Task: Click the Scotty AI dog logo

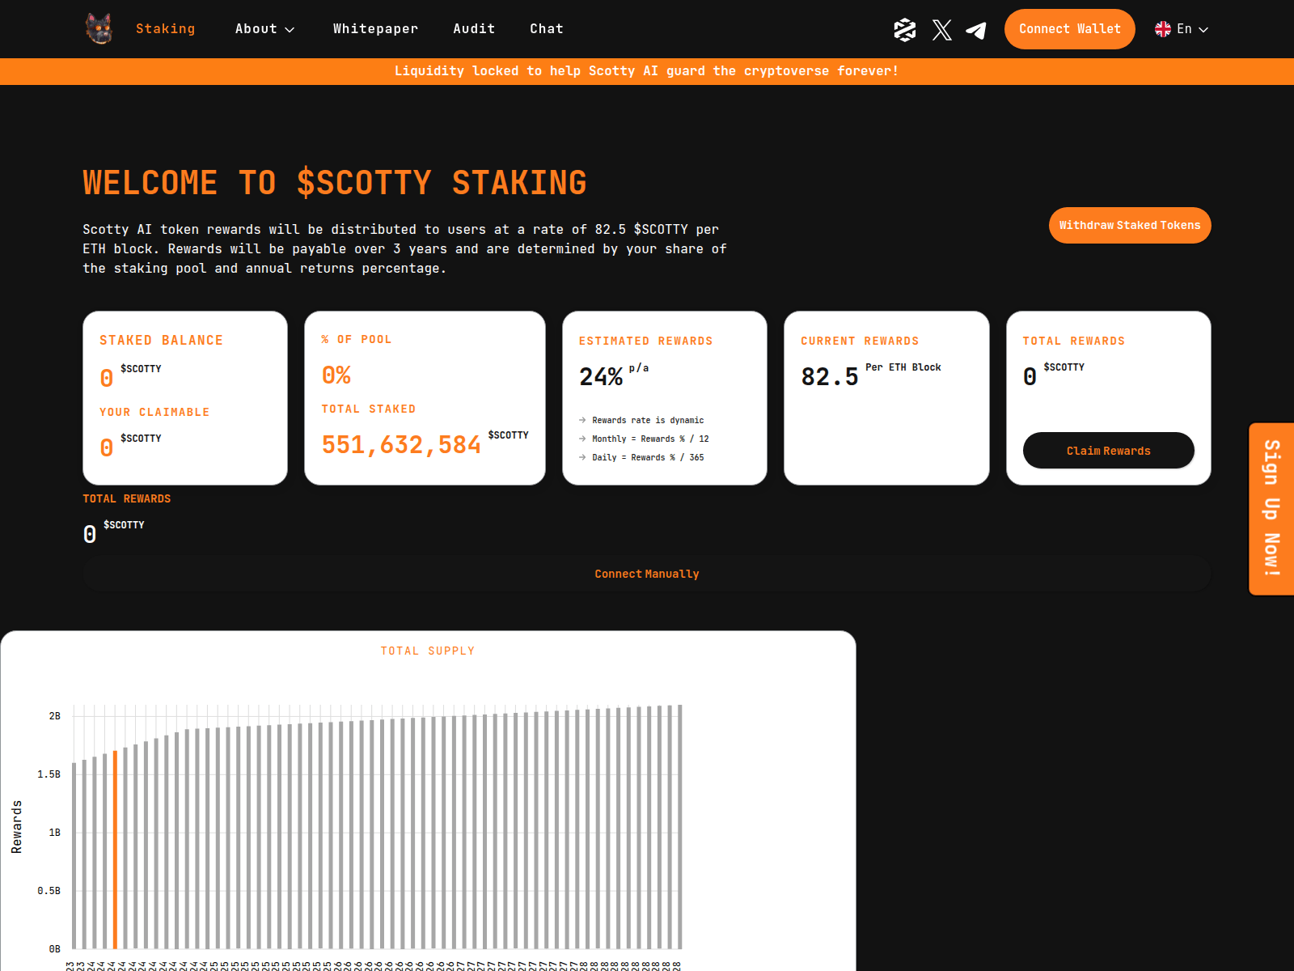Action: [x=99, y=29]
